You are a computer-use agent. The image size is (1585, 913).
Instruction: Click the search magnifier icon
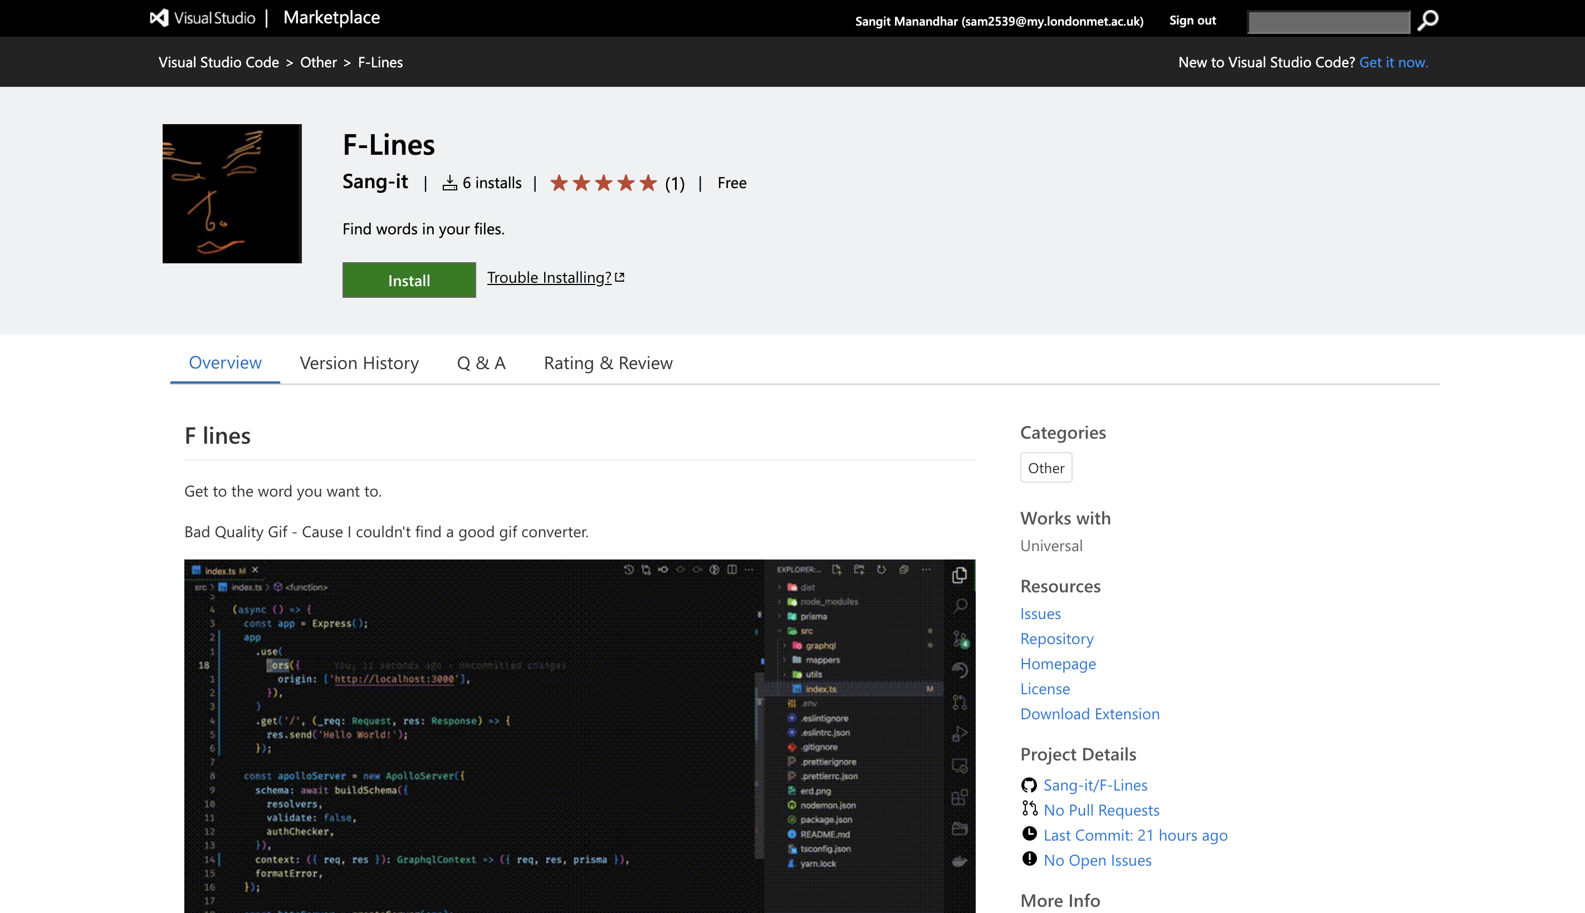pyautogui.click(x=1427, y=20)
